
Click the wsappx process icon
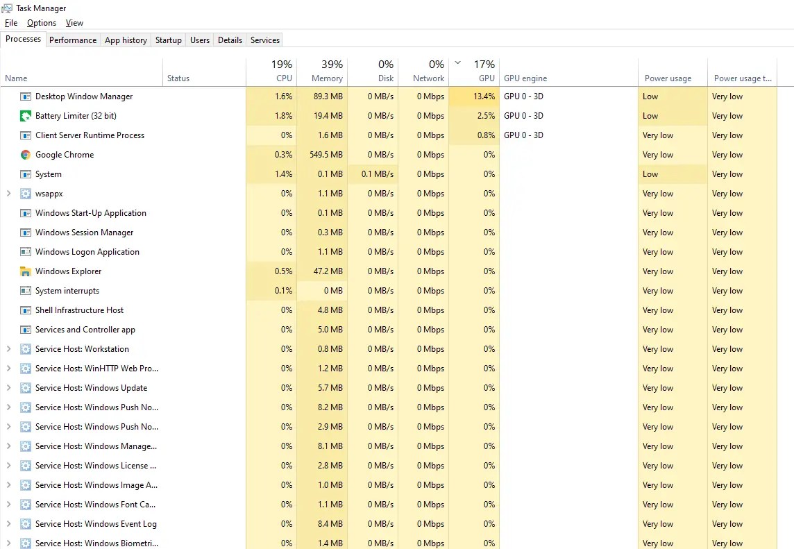(x=25, y=194)
